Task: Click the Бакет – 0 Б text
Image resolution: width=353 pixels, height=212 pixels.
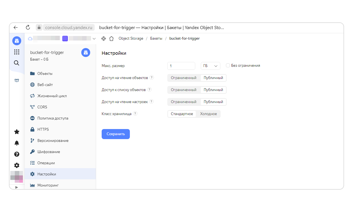Action: 39,59
